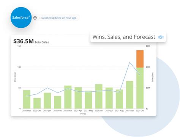Viewport: 180px width, 137px height.
Task: Select the 2020-Dec bar
Action: 37,103
